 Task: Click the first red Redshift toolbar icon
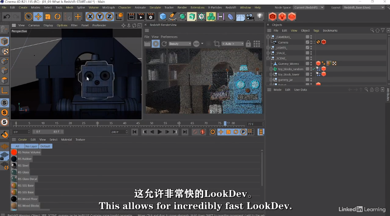(273, 16)
